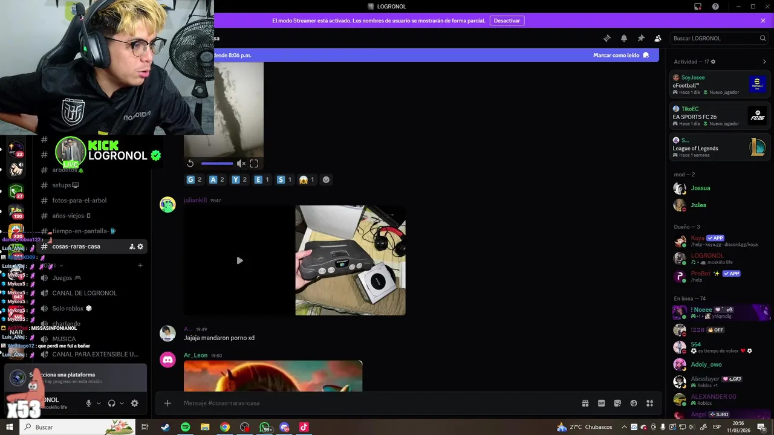This screenshot has height=435, width=774.
Task: Click the magnifier icon in Buscar LOGRONOL
Action: coord(763,38)
